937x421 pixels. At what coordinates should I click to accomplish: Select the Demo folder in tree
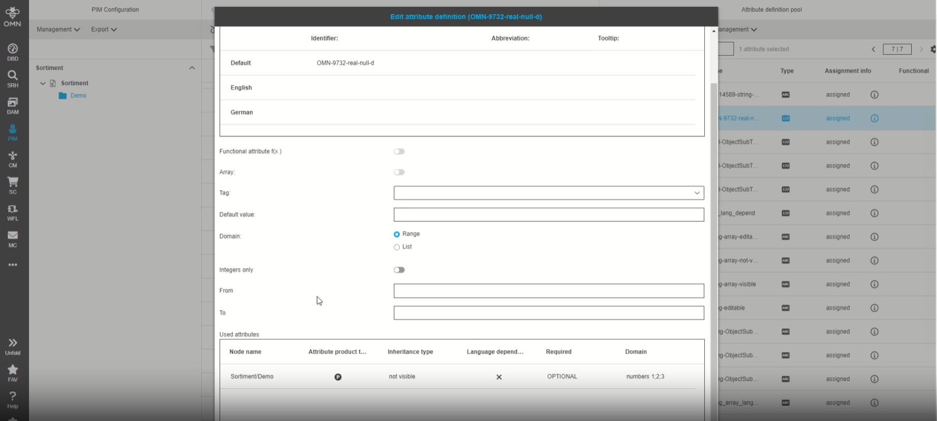point(78,96)
